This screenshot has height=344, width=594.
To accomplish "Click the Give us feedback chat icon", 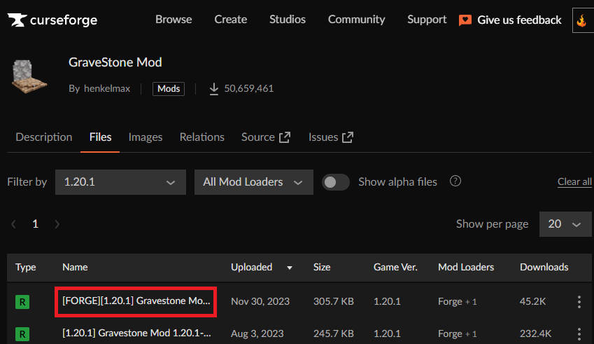I will pos(465,20).
